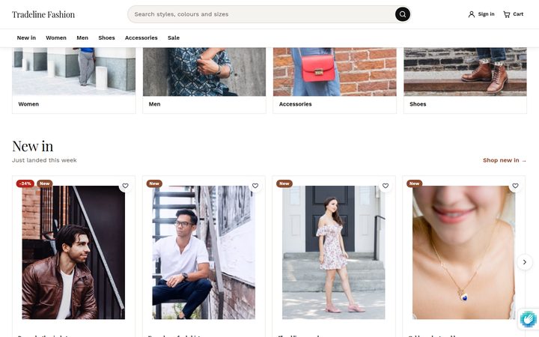
Task: Open the New in menu
Action: tap(26, 38)
